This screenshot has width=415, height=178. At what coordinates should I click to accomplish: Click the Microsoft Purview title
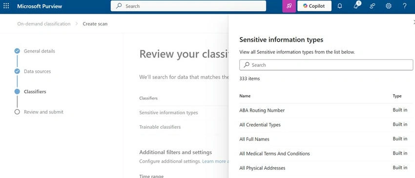click(40, 6)
